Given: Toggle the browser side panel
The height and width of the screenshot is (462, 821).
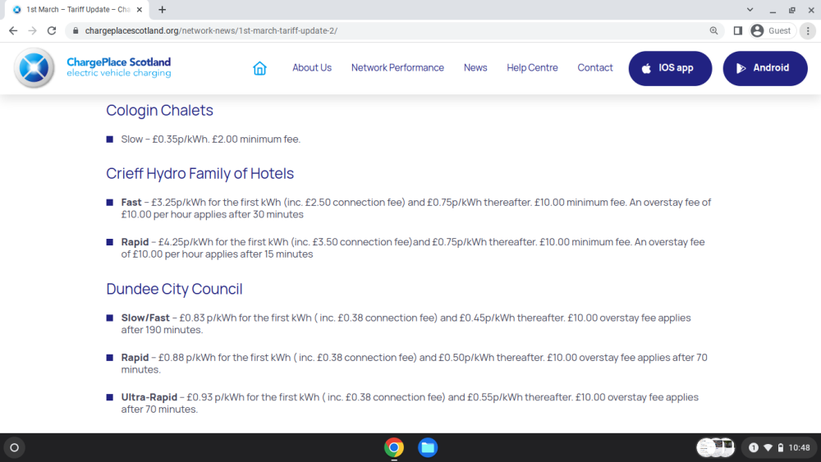Looking at the screenshot, I should [738, 31].
